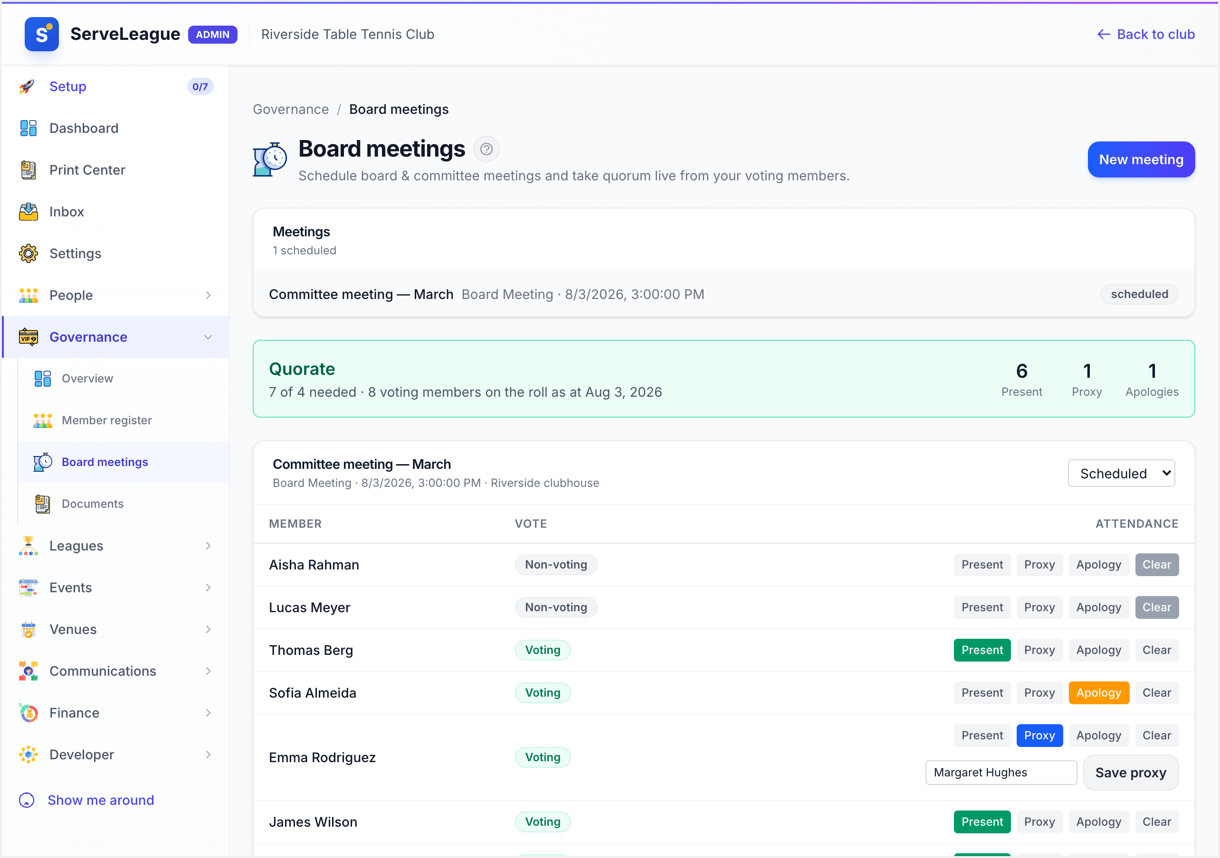Screen dimensions: 1220x858
Task: Click the Leagues trophy icon
Action: [x=28, y=546]
